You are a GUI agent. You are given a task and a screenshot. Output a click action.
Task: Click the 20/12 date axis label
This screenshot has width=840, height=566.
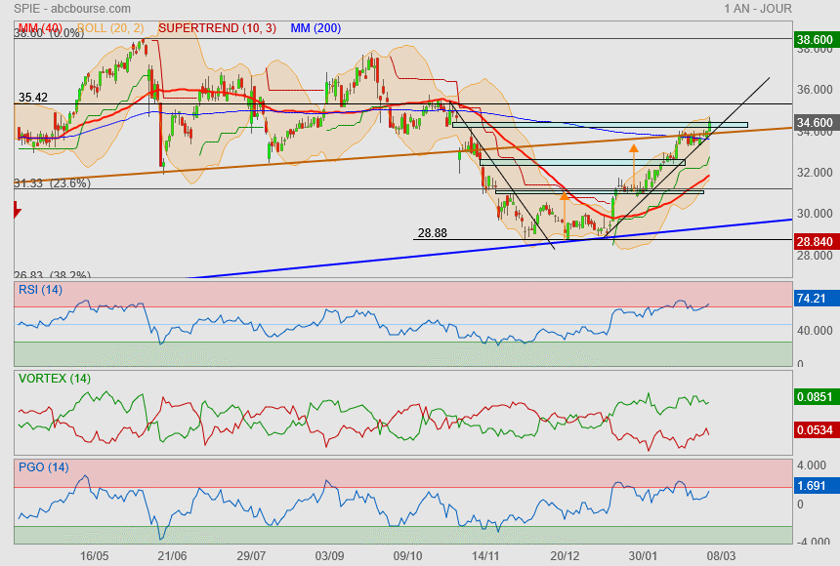coord(565,556)
